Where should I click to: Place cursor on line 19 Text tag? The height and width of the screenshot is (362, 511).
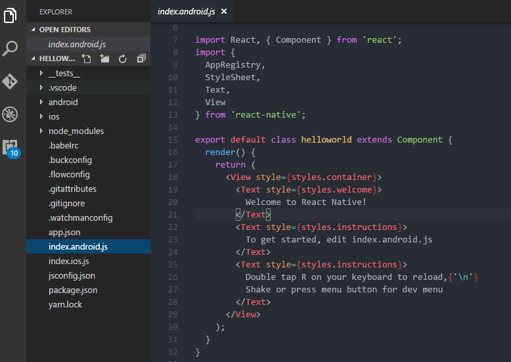[252, 190]
